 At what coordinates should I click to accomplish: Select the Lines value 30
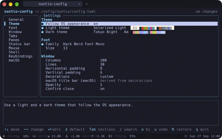(x=102, y=64)
